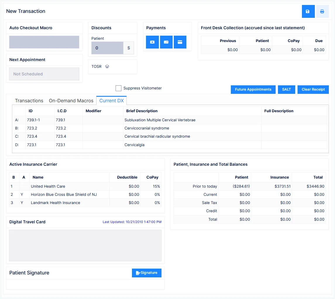Print the transaction receipt
The image size is (335, 299).
coord(322,11)
